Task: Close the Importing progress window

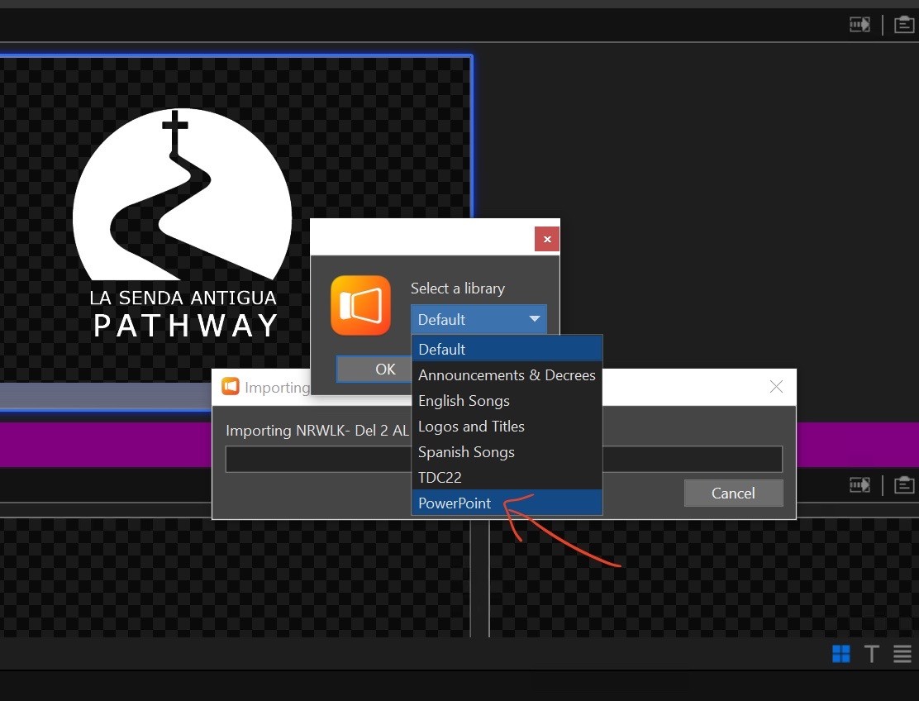Action: (776, 387)
